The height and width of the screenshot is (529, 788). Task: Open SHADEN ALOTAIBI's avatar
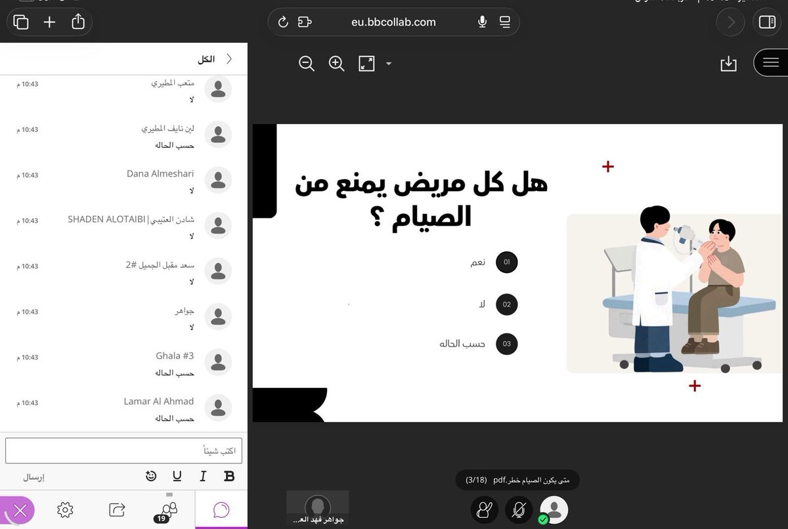pyautogui.click(x=218, y=225)
